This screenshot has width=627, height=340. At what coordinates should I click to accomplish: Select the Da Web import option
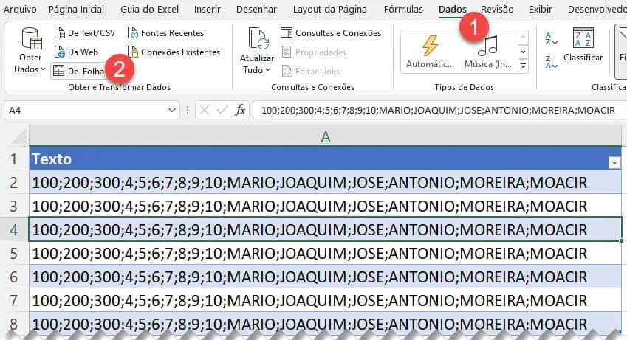pyautogui.click(x=76, y=52)
